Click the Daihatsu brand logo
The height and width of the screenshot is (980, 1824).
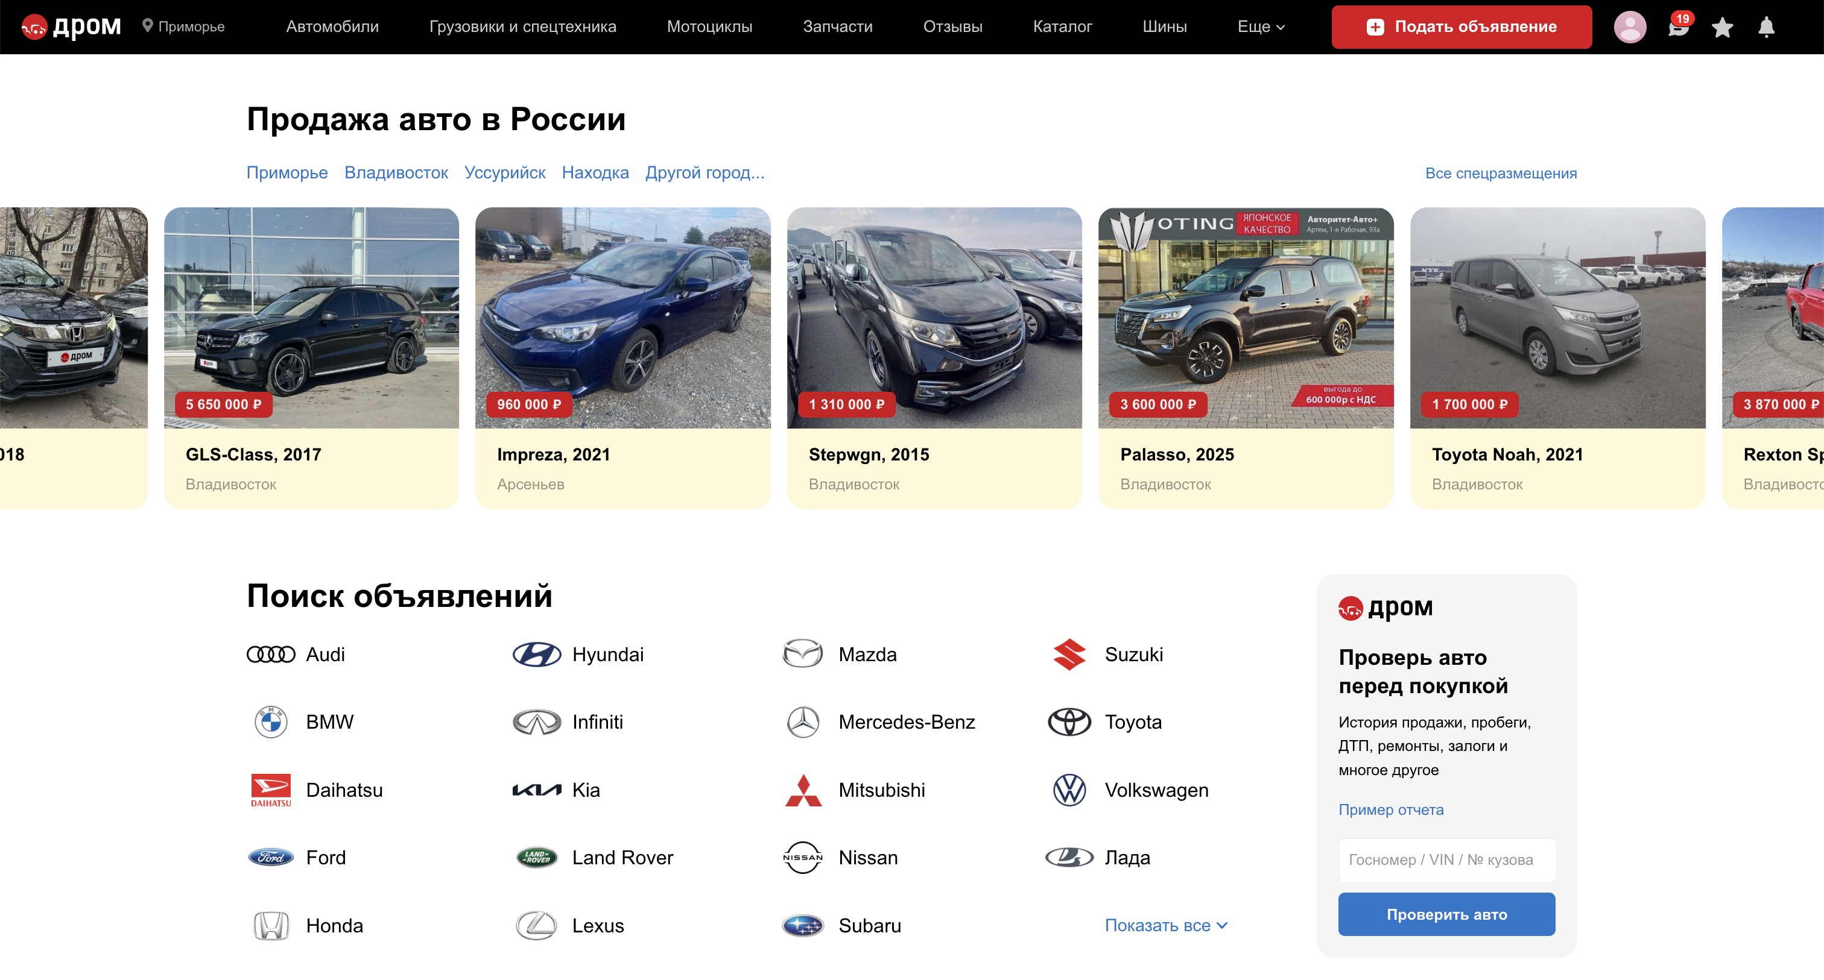tap(270, 790)
